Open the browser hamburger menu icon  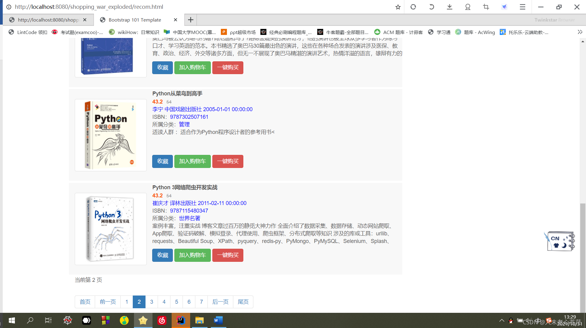click(x=523, y=7)
